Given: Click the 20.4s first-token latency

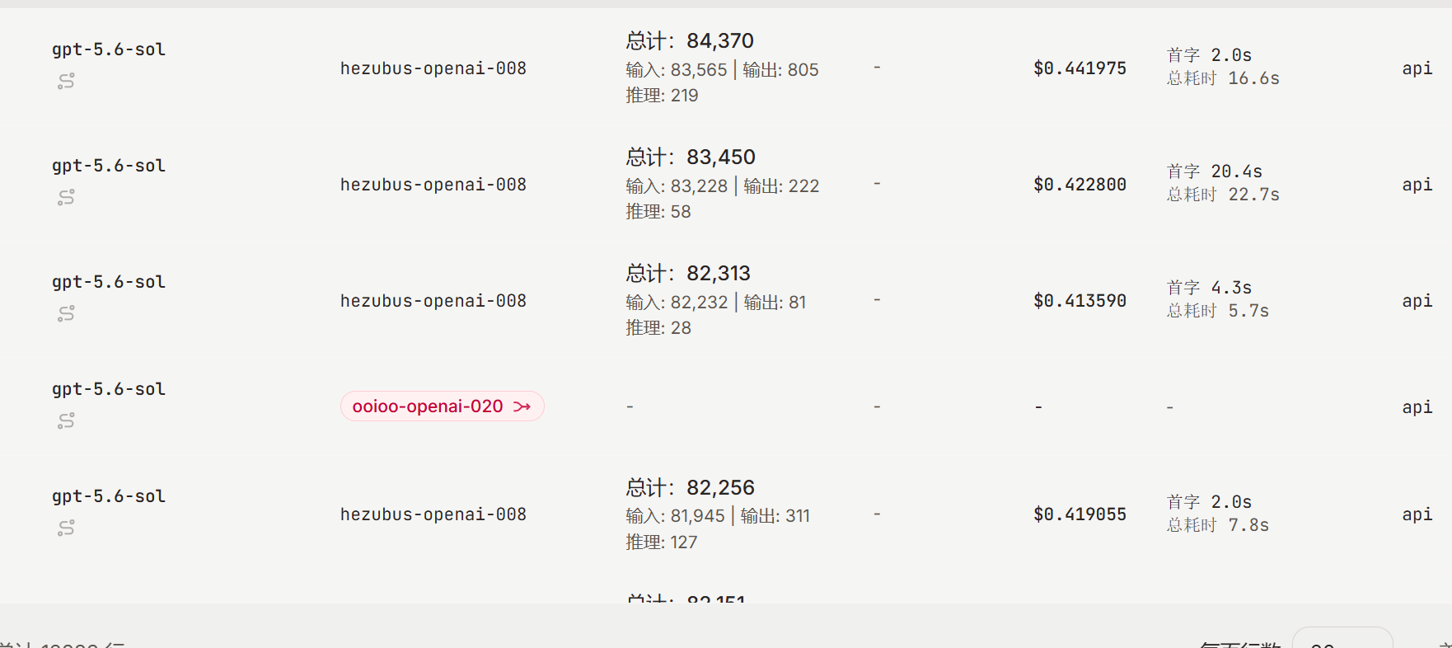Looking at the screenshot, I should [1236, 171].
